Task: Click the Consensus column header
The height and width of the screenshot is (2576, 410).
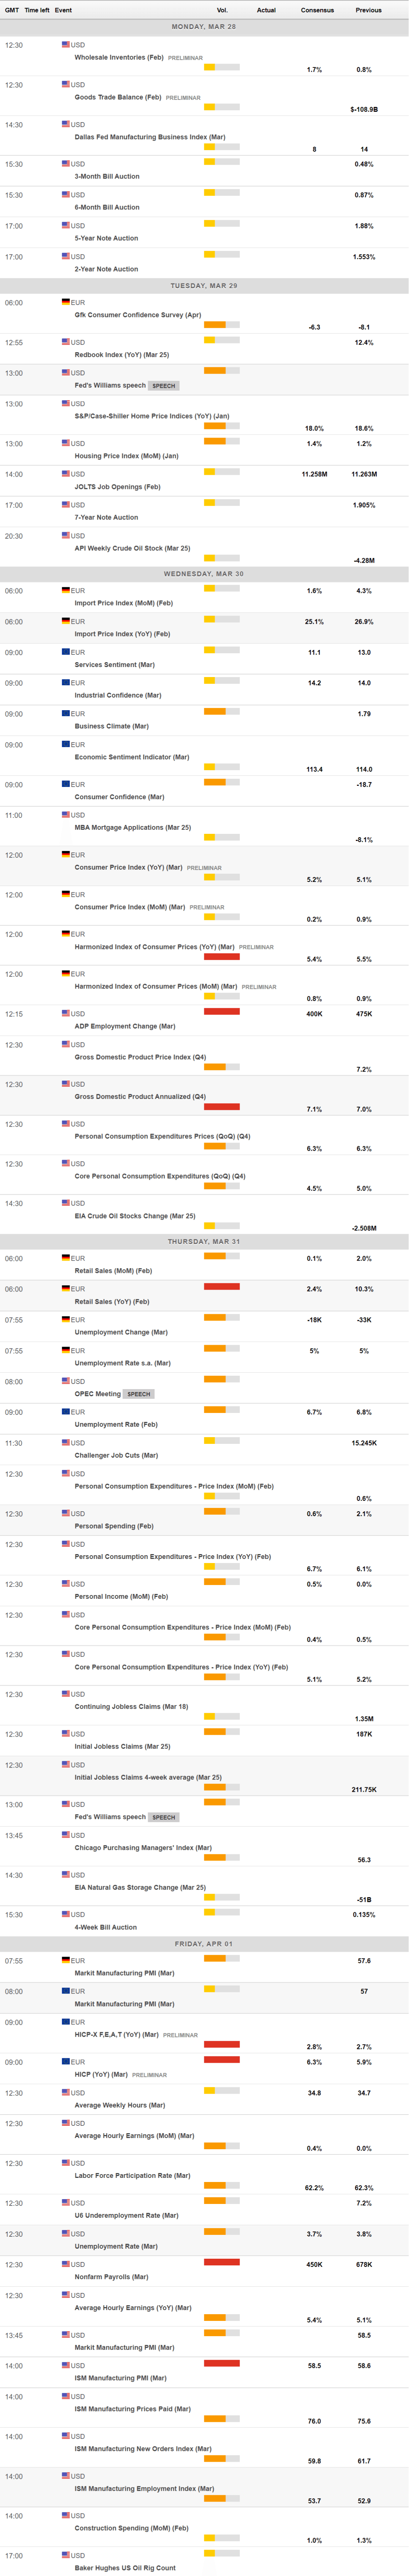Action: tap(317, 10)
